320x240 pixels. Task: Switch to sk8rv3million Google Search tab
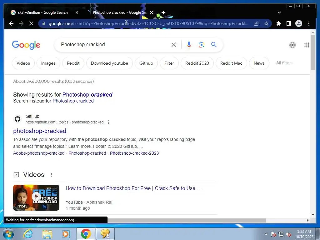(42, 12)
